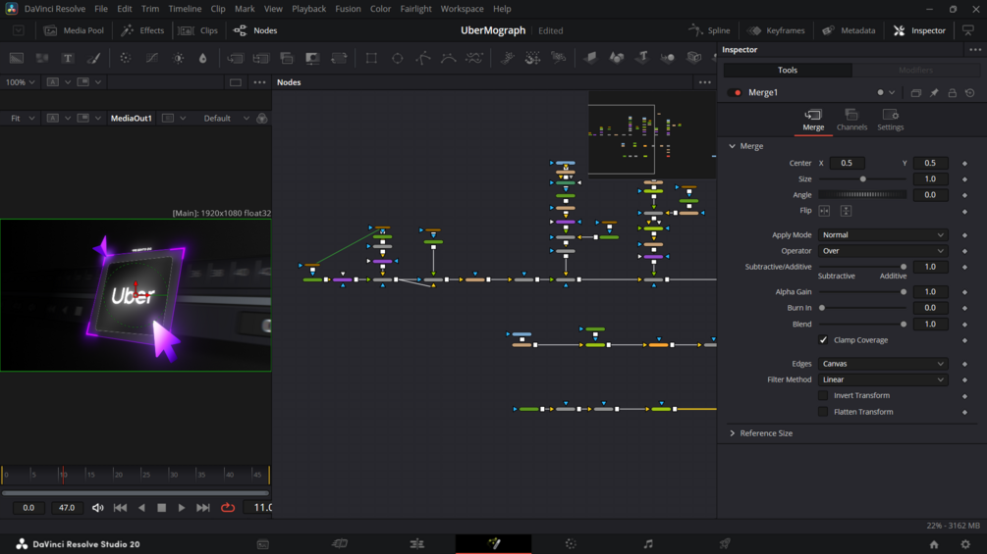Toggle the Clips panel
This screenshot has width=987, height=554.
pyautogui.click(x=198, y=30)
